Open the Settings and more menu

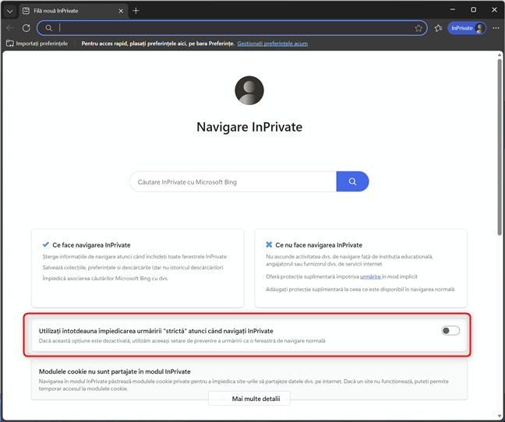click(496, 28)
